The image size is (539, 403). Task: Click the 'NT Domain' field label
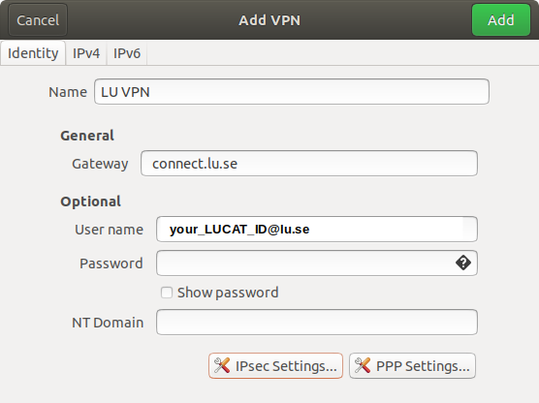tap(108, 323)
